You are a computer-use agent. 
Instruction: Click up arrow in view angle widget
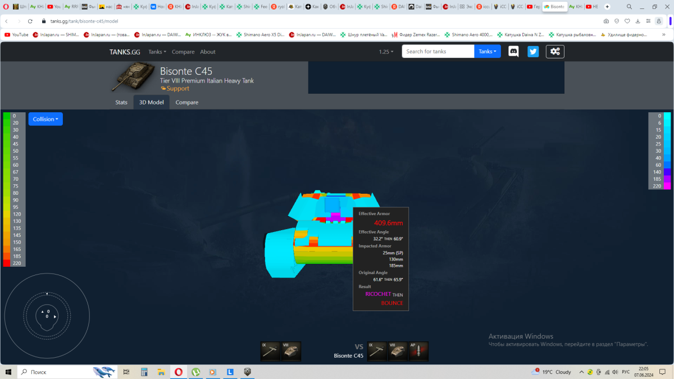[x=42, y=311]
